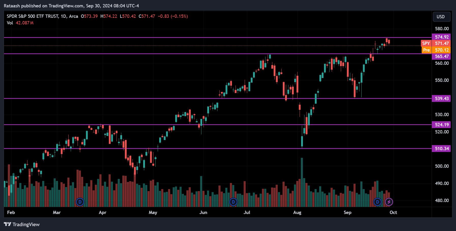Click the close price C571.47
This screenshot has height=231, width=456.
click(x=147, y=16)
